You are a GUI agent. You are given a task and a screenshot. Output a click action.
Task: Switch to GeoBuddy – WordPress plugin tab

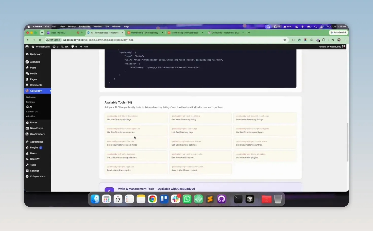coord(225,32)
